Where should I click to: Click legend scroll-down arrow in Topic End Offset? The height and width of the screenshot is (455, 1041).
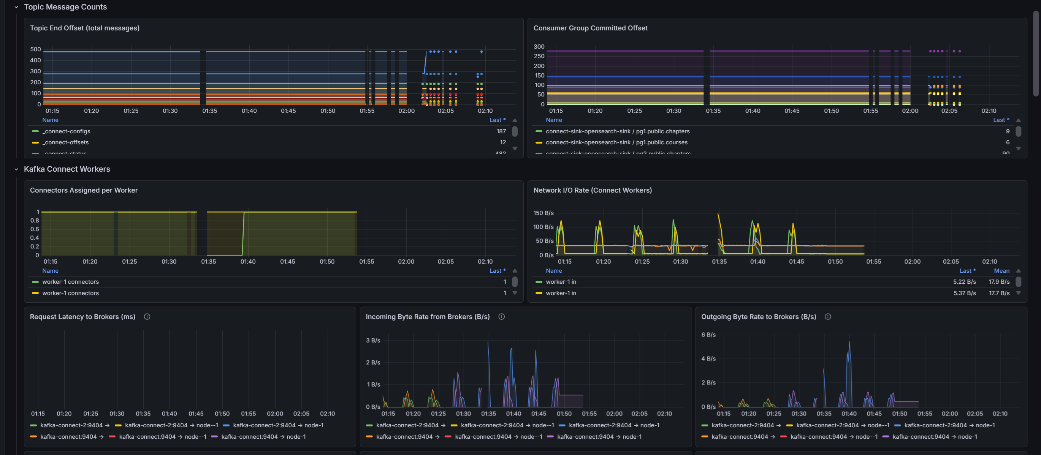pyautogui.click(x=515, y=149)
